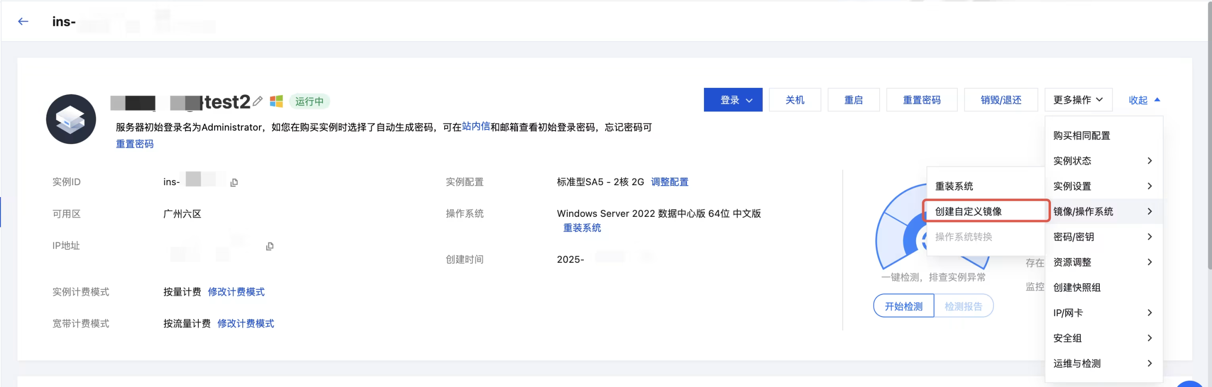Copy the instance ID with copy icon
The width and height of the screenshot is (1212, 387).
234,182
